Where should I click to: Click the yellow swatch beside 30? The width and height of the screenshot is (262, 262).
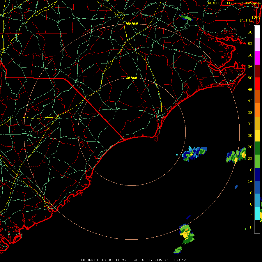pyautogui.click(x=257, y=136)
